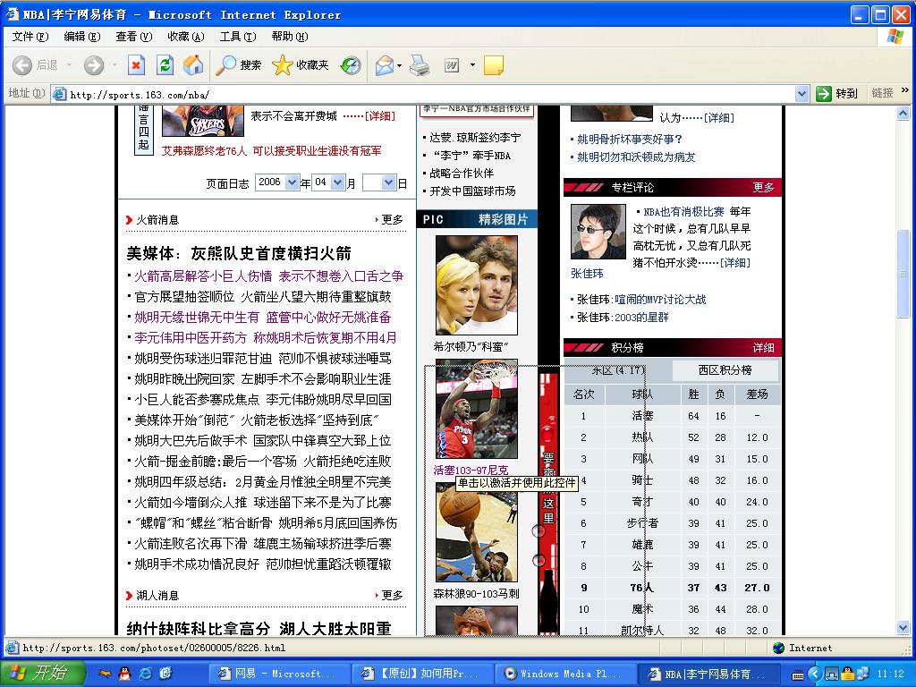Click the fourth quick launch icon
Image resolution: width=916 pixels, height=687 pixels.
coord(165,674)
